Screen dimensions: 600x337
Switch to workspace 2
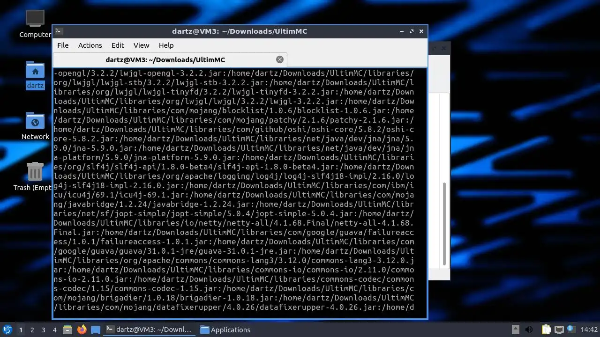point(32,330)
